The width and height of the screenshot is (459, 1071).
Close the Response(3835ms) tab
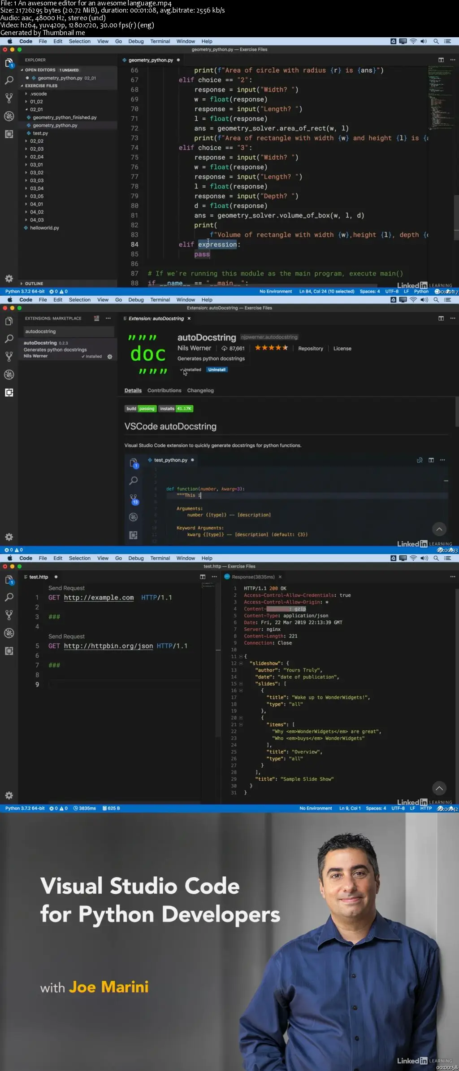(x=280, y=577)
